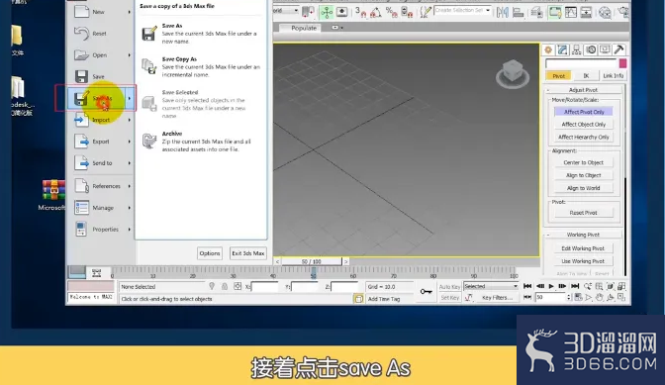Click the Center to Object button
665x385 pixels.
pyautogui.click(x=584, y=163)
